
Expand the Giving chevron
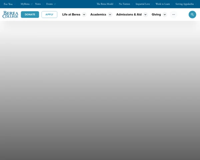165,15
